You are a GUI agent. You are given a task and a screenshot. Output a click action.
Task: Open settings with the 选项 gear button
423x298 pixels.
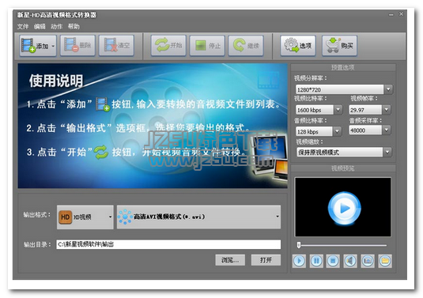(x=298, y=46)
